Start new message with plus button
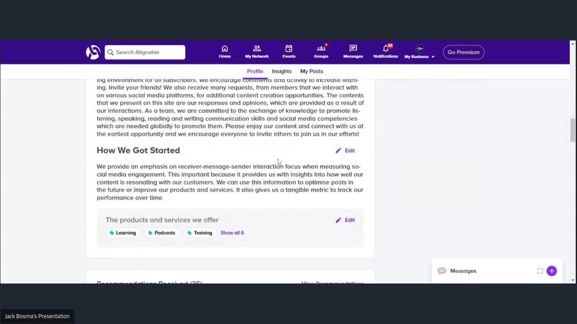This screenshot has width=577, height=324. click(552, 271)
